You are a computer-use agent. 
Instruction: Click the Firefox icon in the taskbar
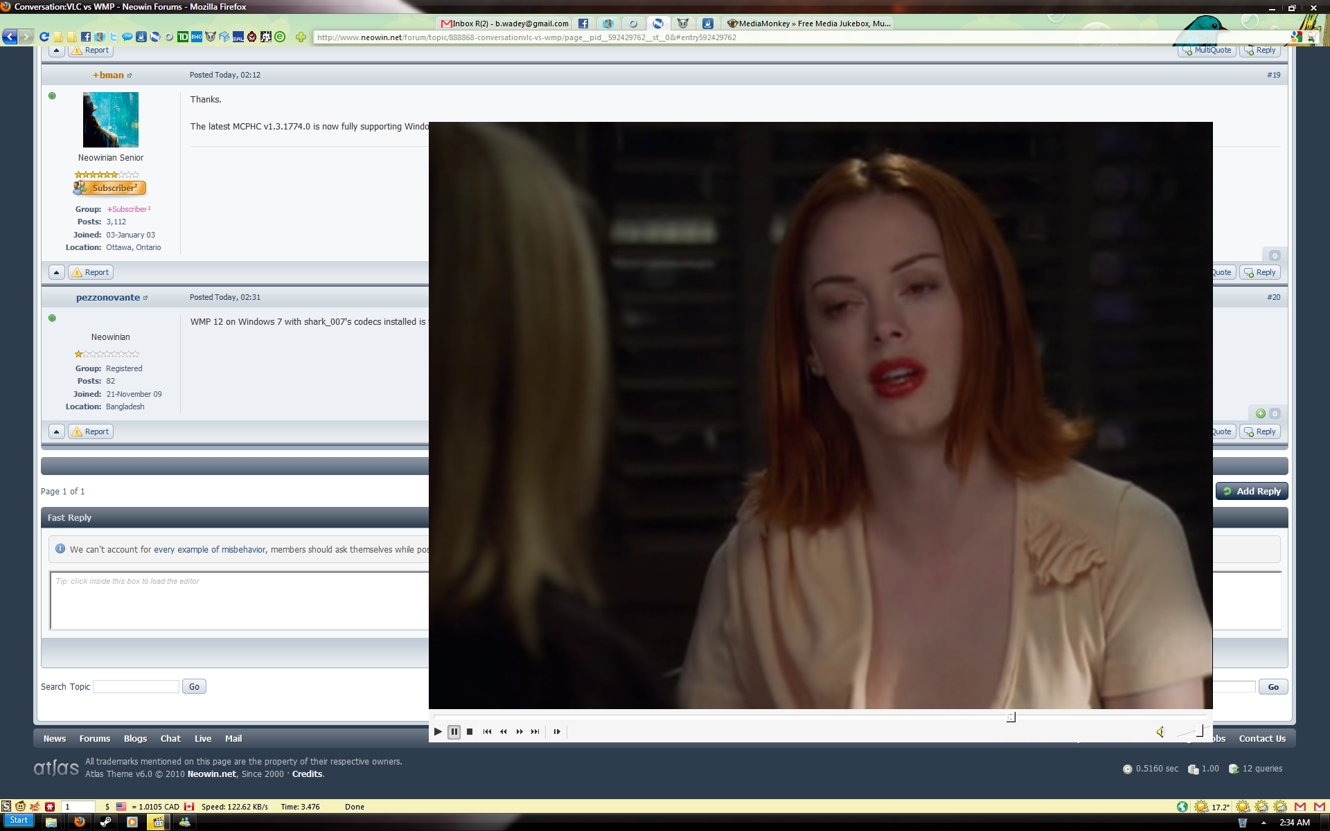click(x=80, y=822)
